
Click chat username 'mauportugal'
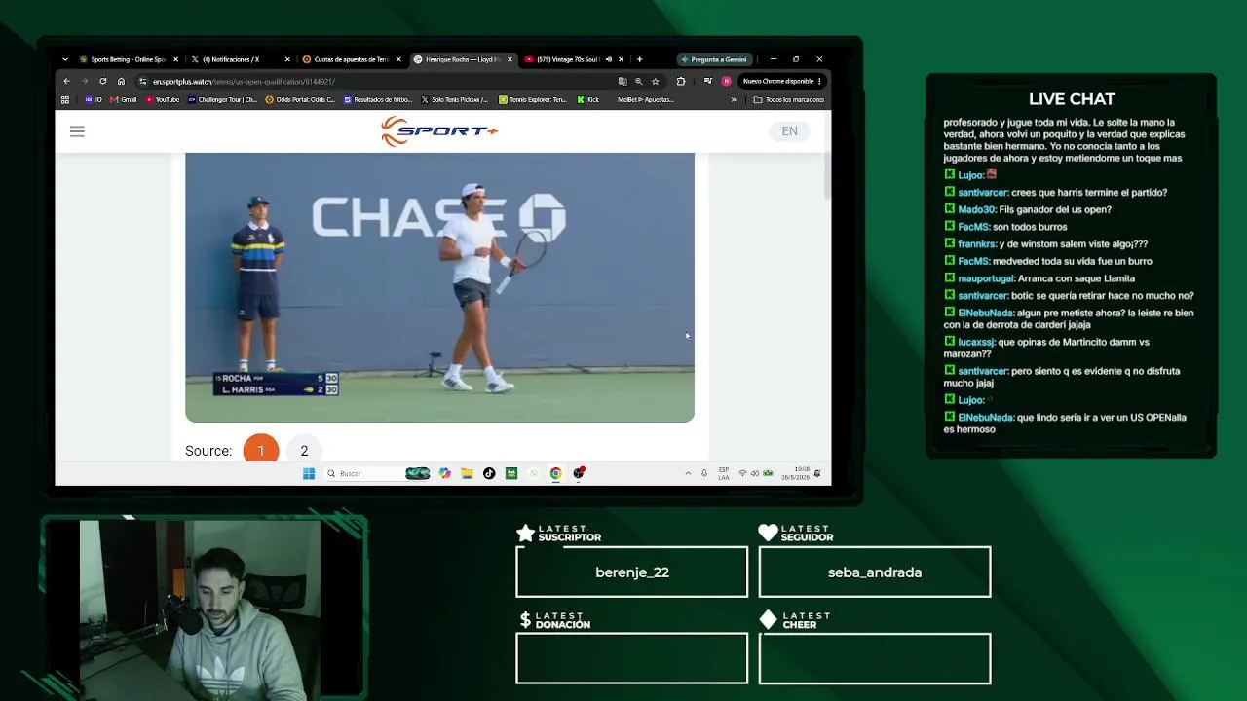pyautogui.click(x=986, y=278)
